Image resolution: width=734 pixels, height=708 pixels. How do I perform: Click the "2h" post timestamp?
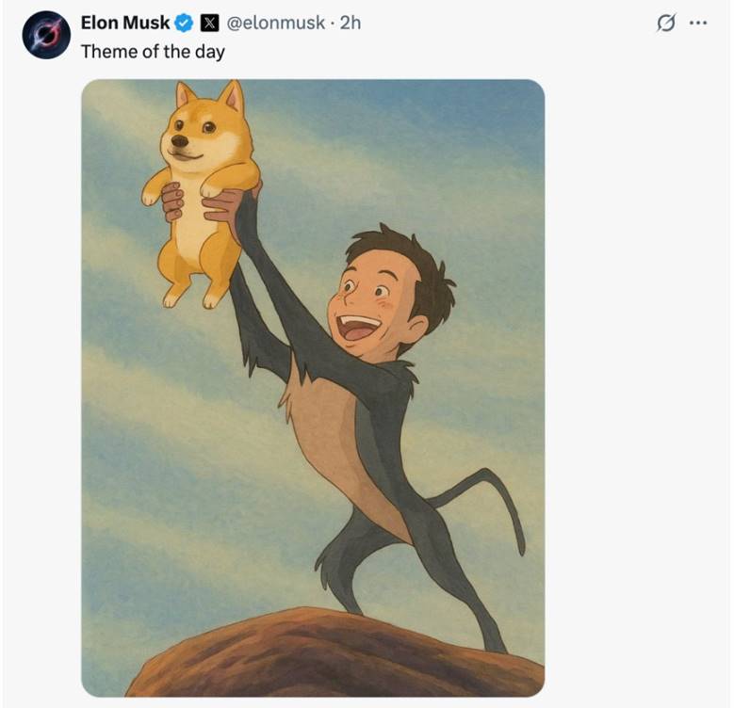350,23
